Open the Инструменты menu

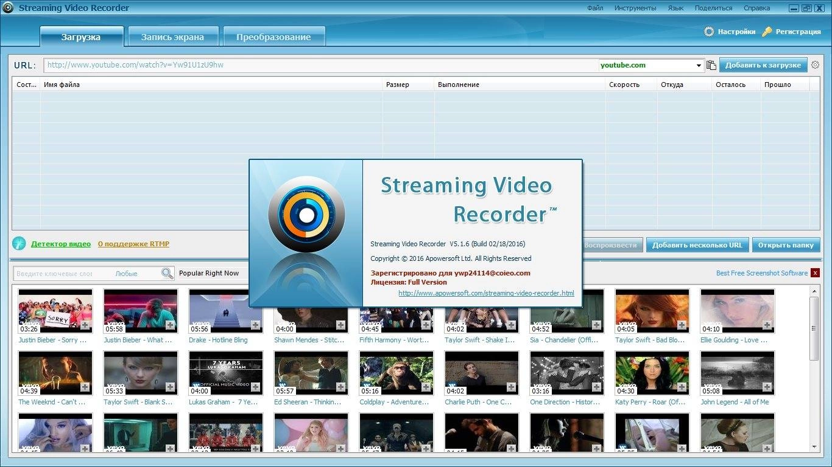[635, 8]
